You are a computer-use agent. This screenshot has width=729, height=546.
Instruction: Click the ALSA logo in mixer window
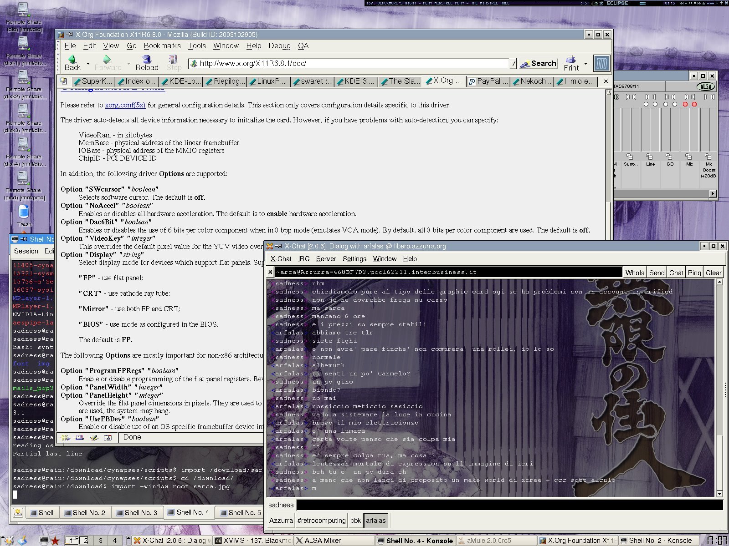[x=705, y=86]
